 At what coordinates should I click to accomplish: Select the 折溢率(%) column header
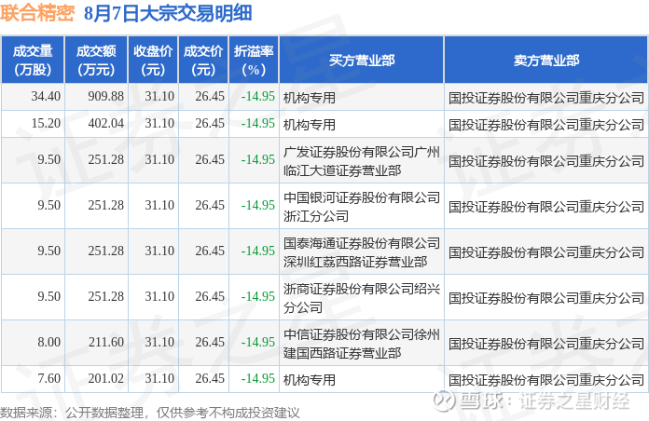coord(254,60)
